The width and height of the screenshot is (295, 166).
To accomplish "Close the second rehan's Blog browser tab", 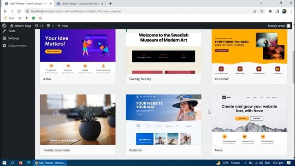I will click(102, 4).
